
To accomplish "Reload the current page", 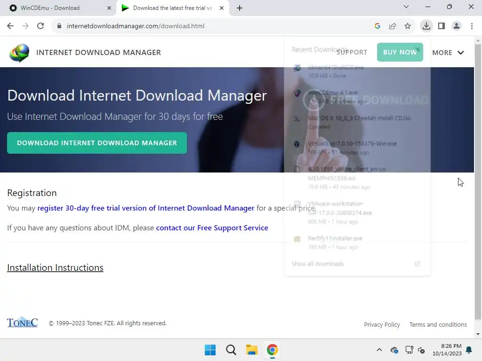I will tap(40, 26).
